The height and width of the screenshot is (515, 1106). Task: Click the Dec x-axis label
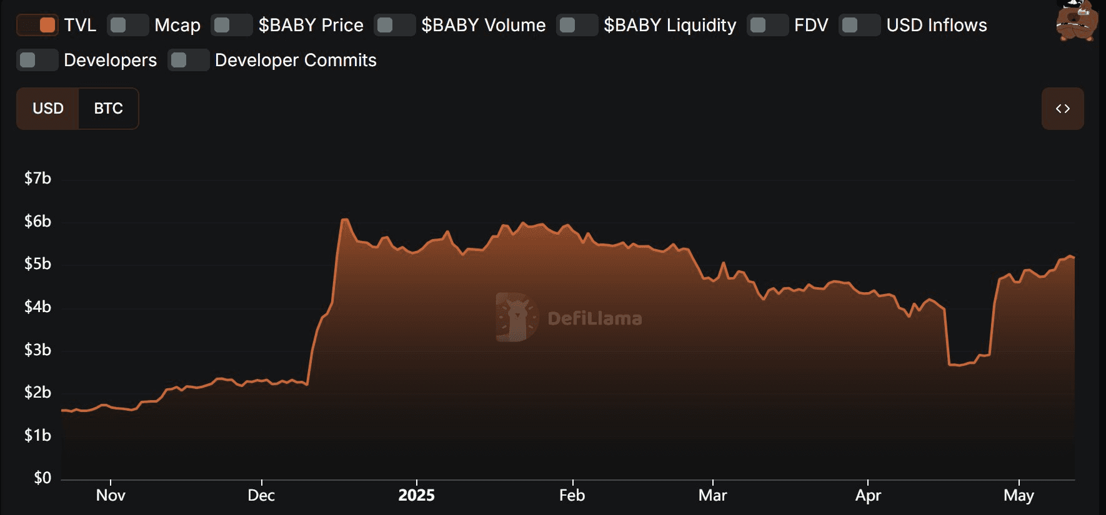[261, 496]
